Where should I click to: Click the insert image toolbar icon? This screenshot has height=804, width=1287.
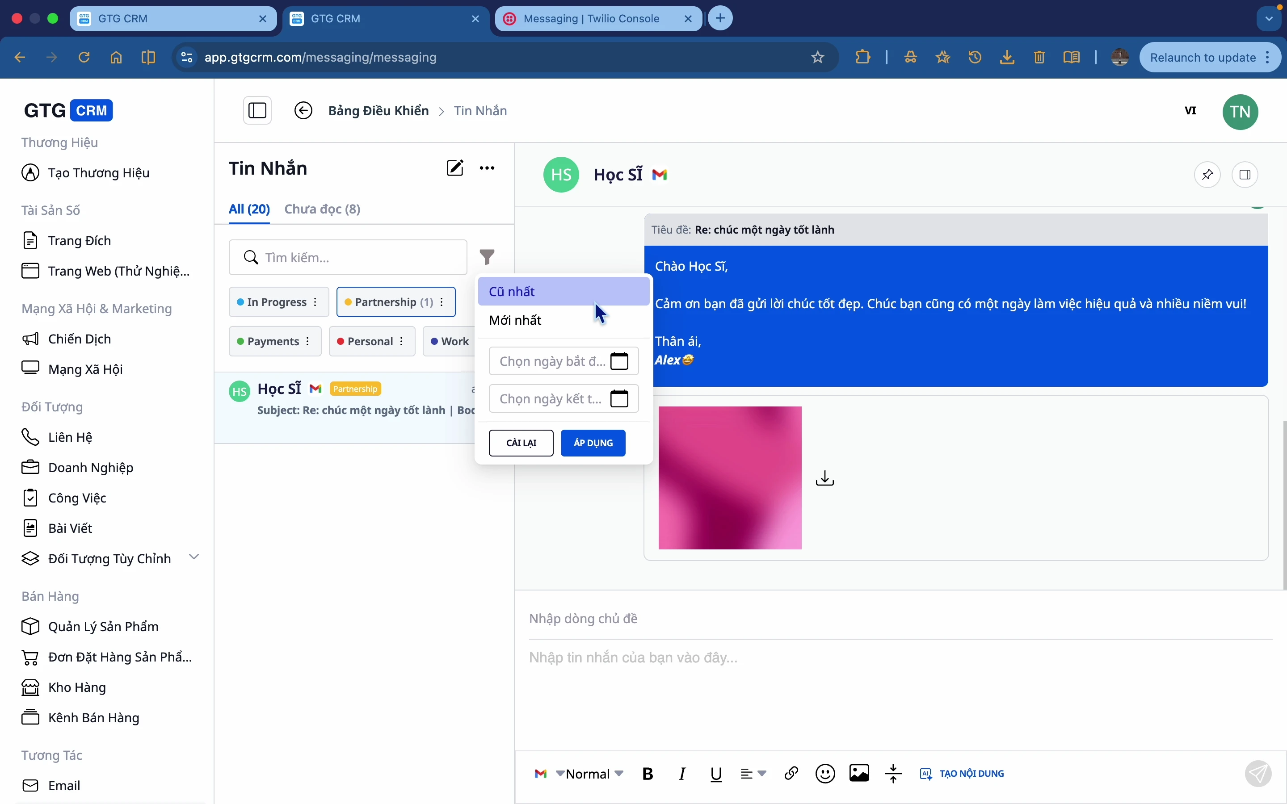[859, 774]
